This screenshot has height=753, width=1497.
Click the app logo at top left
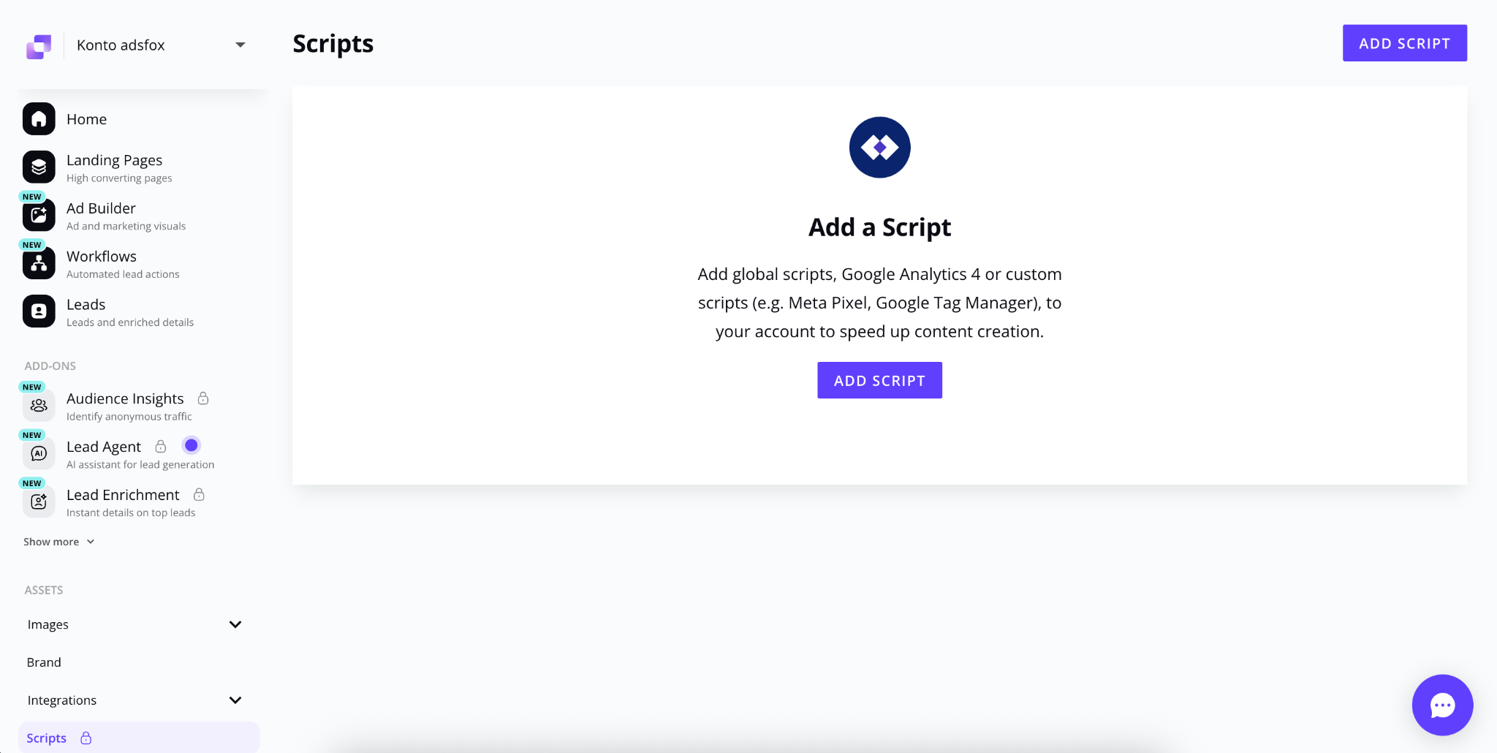[x=39, y=46]
